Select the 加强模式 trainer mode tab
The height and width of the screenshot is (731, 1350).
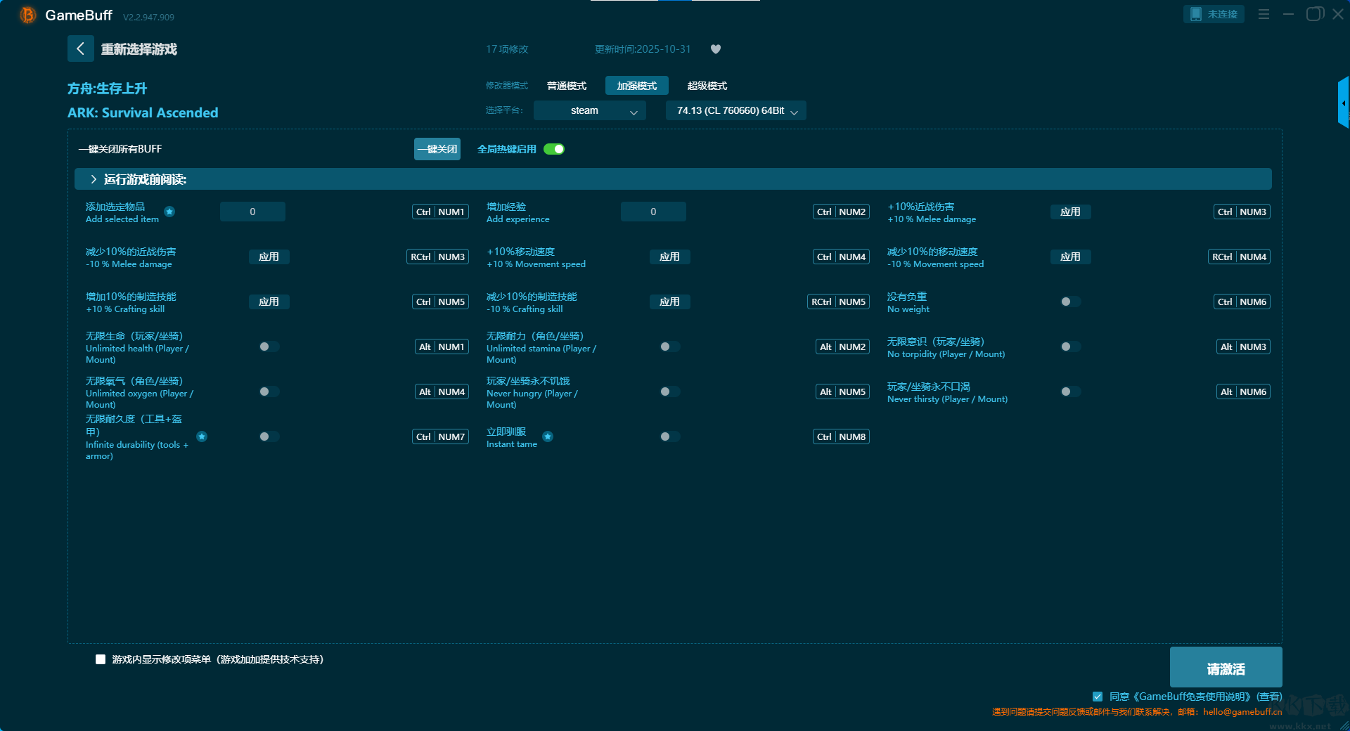[637, 86]
